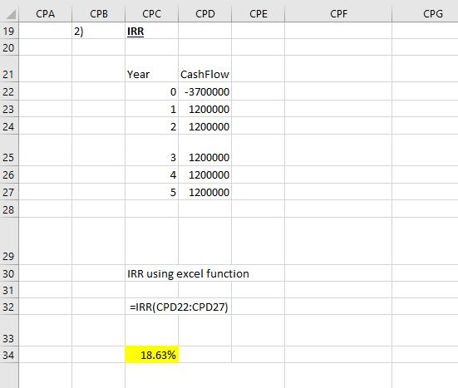Select row header 28

pyautogui.click(x=9, y=209)
